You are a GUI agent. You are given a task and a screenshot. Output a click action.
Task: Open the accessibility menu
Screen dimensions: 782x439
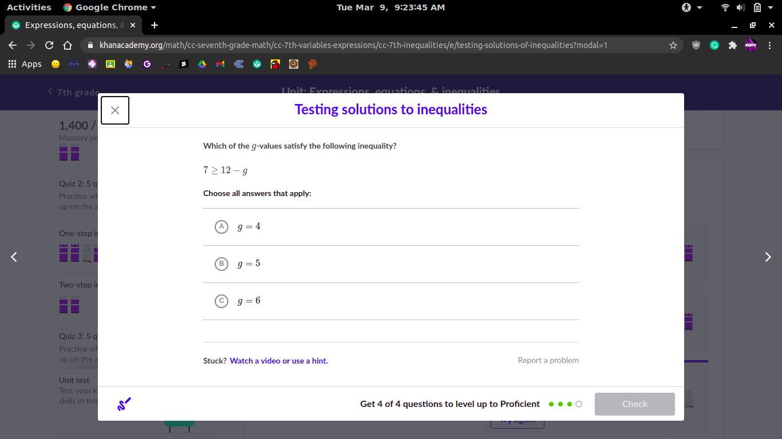pyautogui.click(x=692, y=7)
